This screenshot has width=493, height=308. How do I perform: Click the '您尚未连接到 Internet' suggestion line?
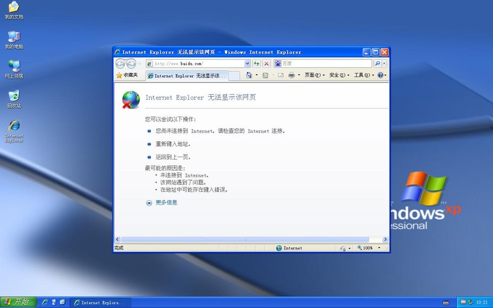pos(221,131)
